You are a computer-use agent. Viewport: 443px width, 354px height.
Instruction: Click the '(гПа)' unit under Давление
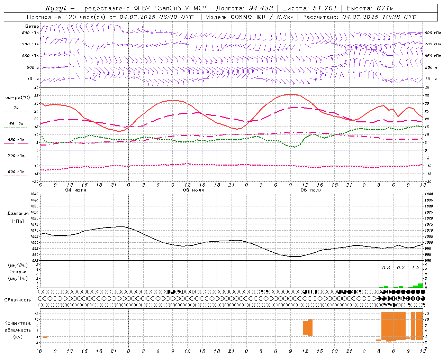pyautogui.click(x=18, y=221)
